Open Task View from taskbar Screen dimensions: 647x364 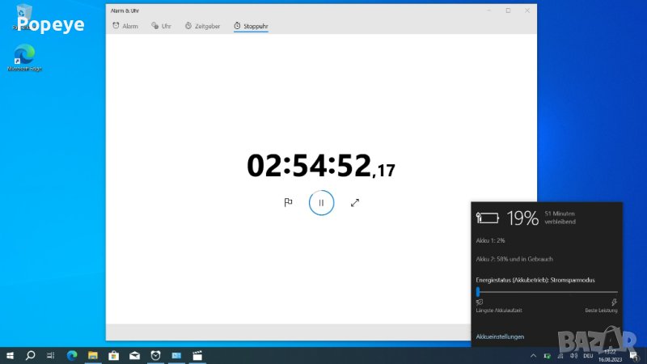pyautogui.click(x=50, y=355)
